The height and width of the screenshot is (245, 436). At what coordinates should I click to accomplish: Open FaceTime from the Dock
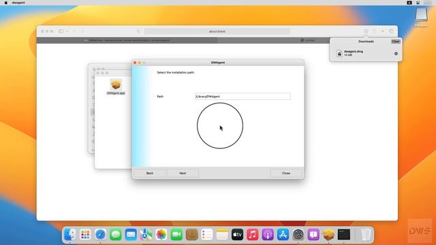(176, 235)
